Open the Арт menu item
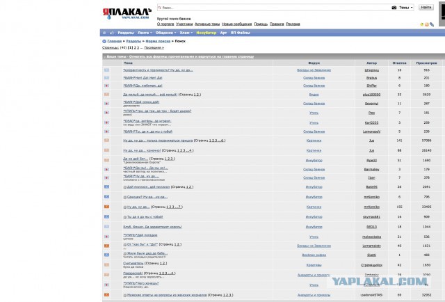 click(223, 33)
